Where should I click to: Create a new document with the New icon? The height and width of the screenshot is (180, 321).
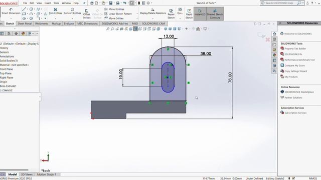coord(96,3)
